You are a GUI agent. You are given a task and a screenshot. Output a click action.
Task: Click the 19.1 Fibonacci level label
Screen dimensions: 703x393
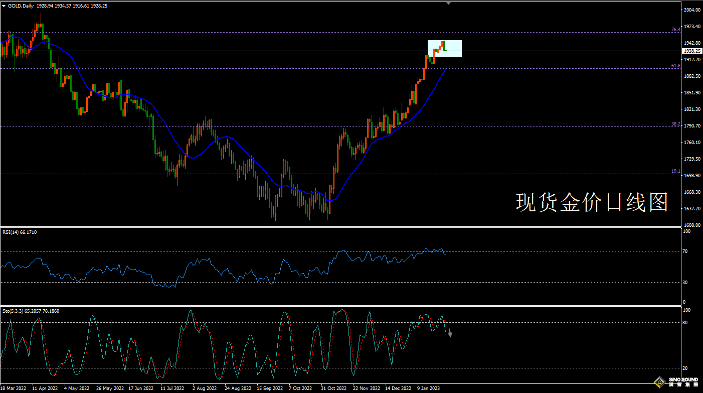click(x=676, y=171)
